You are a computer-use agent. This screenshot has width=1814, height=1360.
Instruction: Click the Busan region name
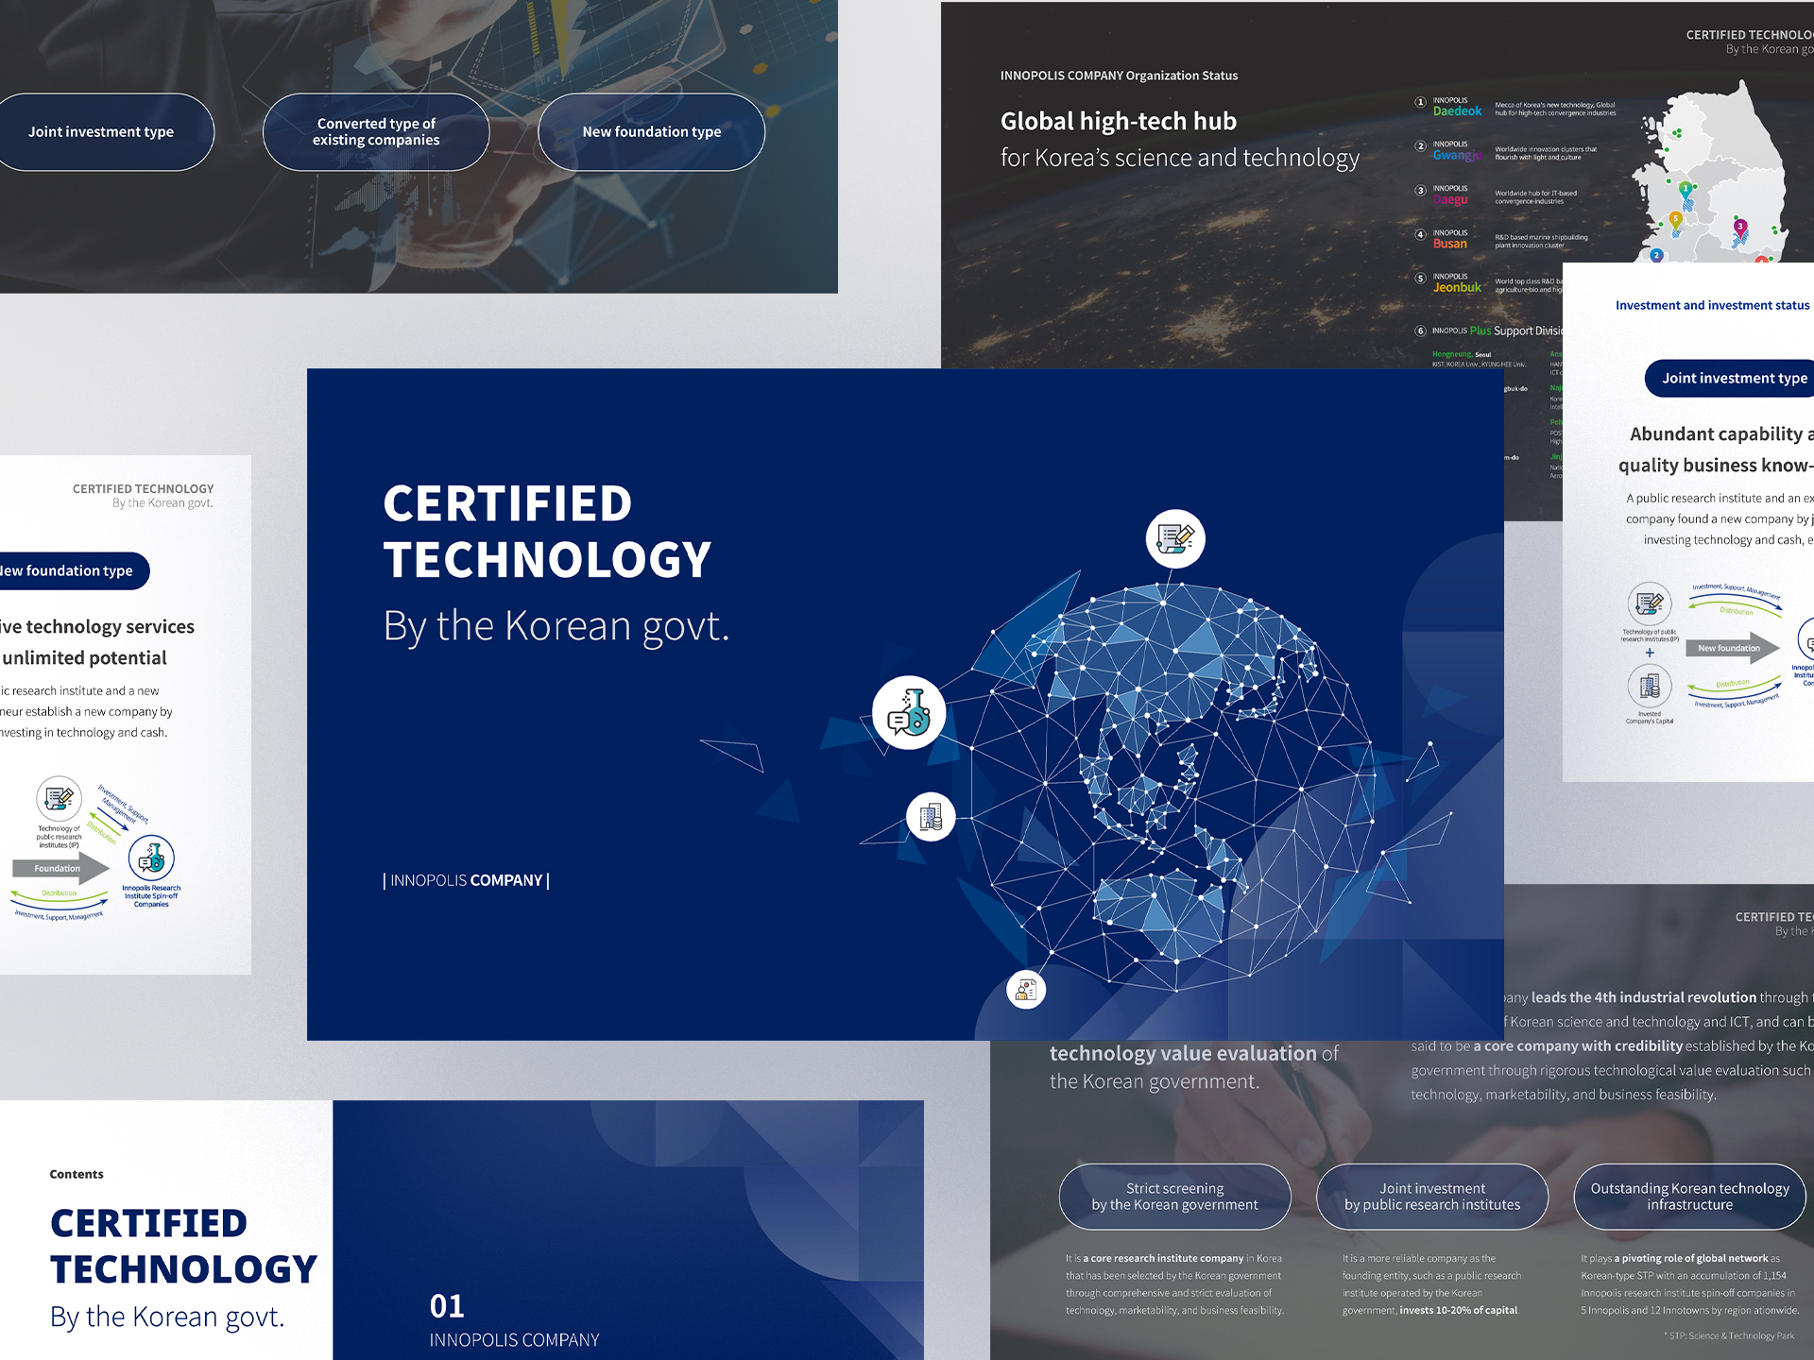coord(1450,244)
